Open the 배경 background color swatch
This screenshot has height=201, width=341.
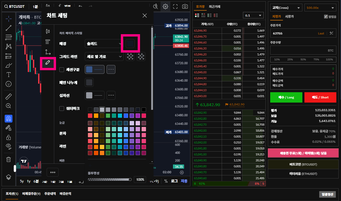tap(130, 44)
